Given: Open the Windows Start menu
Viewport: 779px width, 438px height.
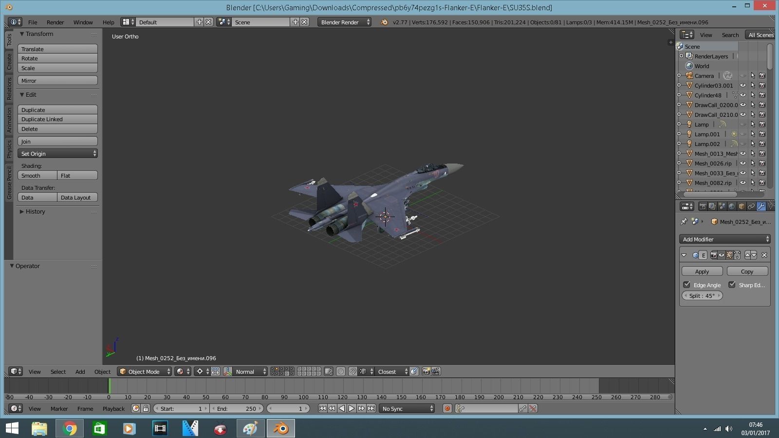Looking at the screenshot, I should click(x=12, y=428).
